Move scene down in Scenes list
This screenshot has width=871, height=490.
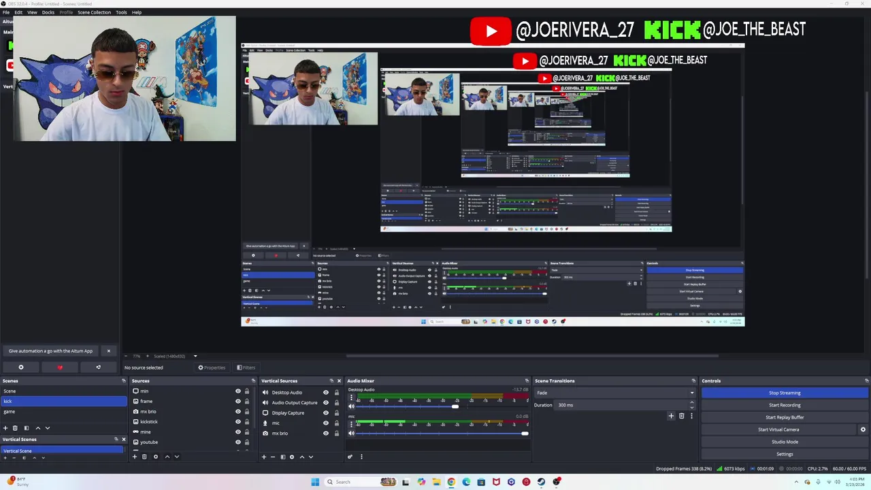pos(48,428)
